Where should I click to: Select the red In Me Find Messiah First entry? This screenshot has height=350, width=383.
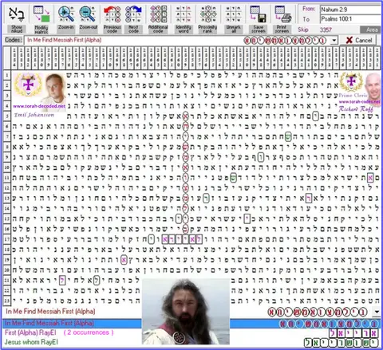pyautogui.click(x=50, y=311)
